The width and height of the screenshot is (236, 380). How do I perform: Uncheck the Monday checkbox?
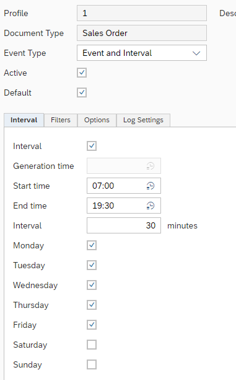(x=92, y=245)
